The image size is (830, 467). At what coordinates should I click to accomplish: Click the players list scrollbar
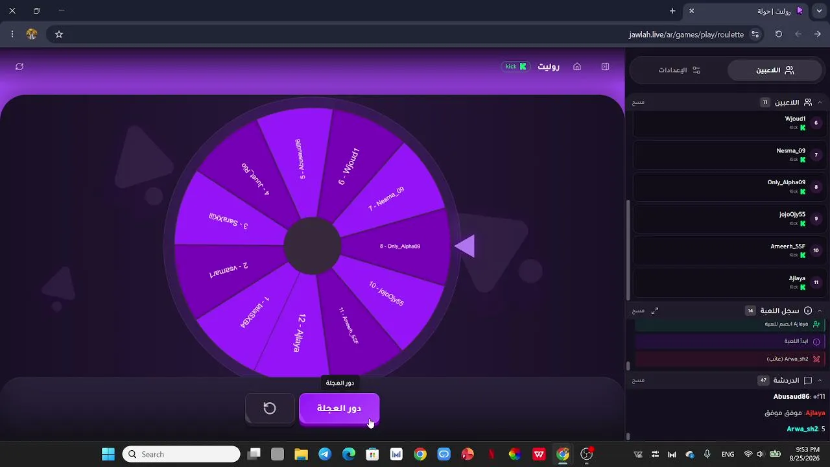tap(628, 250)
